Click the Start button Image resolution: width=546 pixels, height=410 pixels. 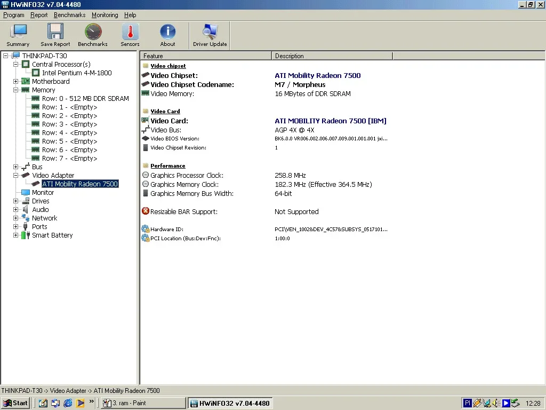tap(15, 403)
